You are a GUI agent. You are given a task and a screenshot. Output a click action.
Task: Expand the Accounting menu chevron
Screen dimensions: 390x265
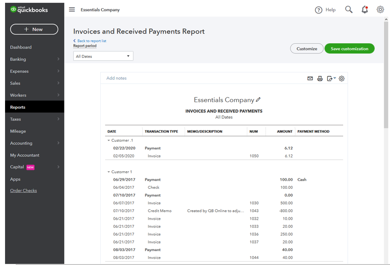[59, 143]
